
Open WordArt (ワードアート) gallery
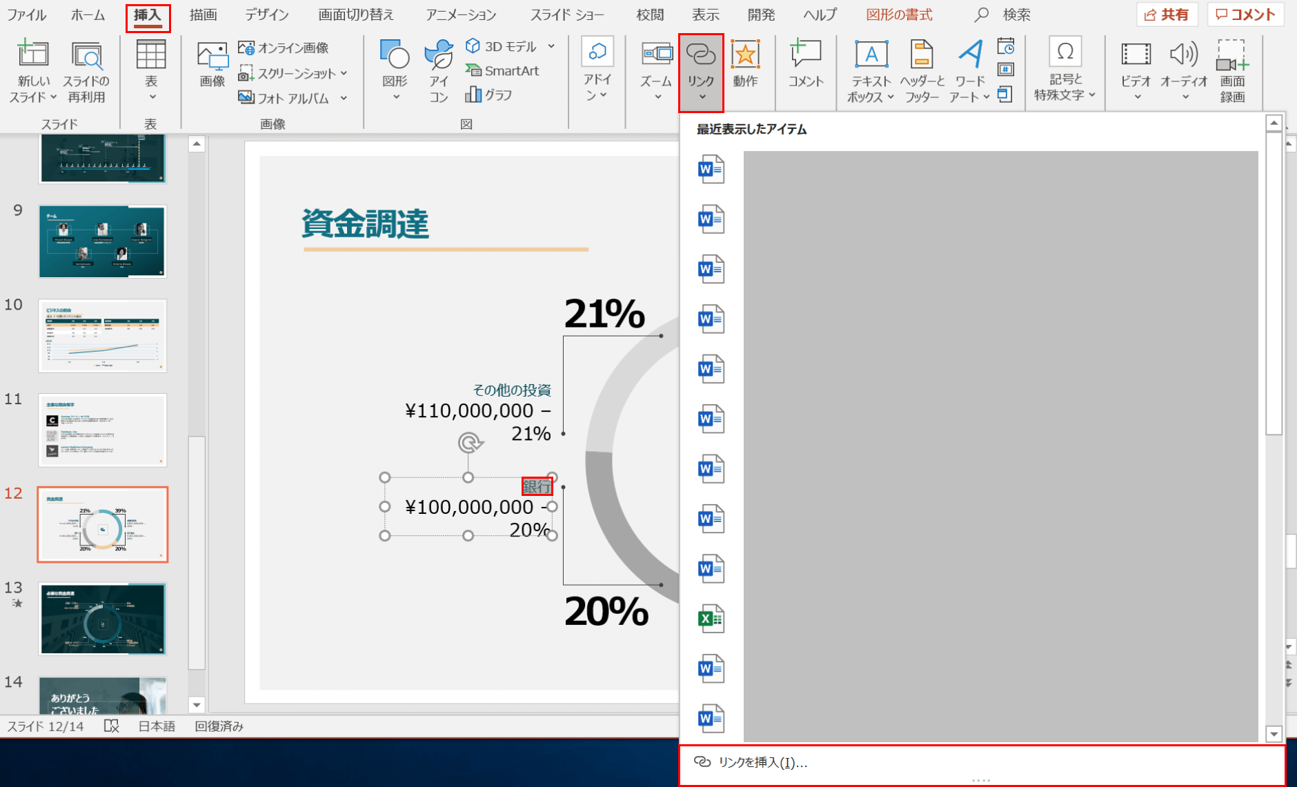pyautogui.click(x=970, y=72)
